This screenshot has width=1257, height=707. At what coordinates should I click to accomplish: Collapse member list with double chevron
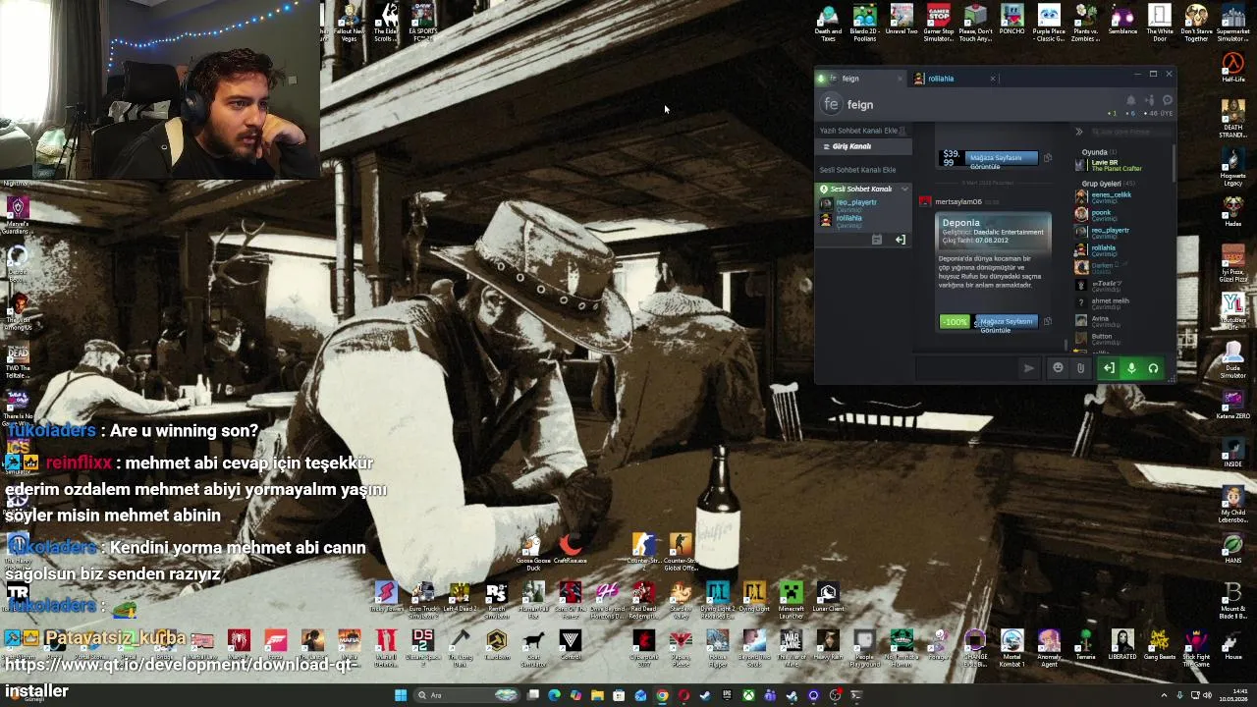click(x=1078, y=132)
